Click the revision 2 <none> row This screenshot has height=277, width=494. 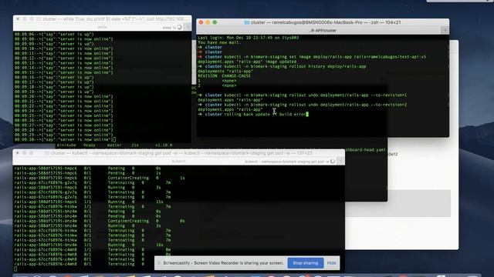pos(217,85)
